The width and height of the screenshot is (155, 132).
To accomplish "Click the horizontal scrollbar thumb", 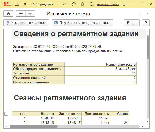I will click(x=34, y=127).
